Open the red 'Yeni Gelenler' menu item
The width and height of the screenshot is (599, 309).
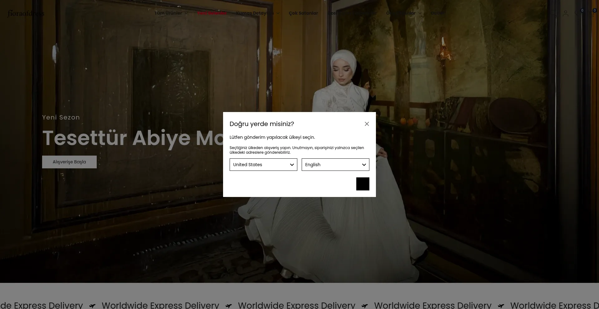[x=212, y=13]
